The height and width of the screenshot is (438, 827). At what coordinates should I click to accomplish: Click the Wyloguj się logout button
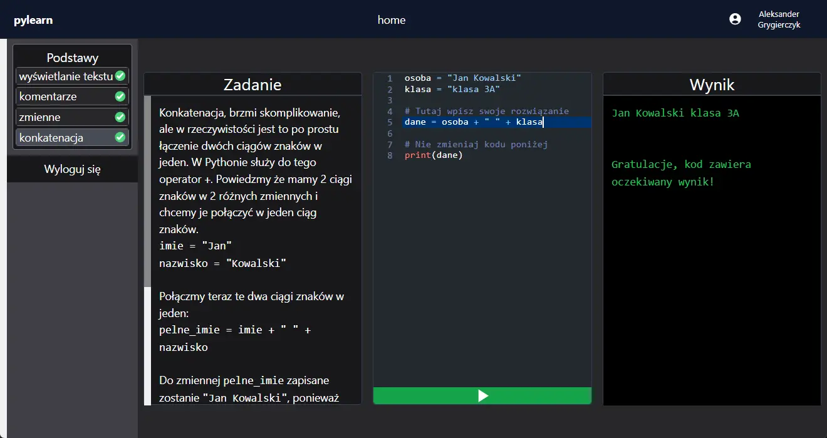[72, 169]
